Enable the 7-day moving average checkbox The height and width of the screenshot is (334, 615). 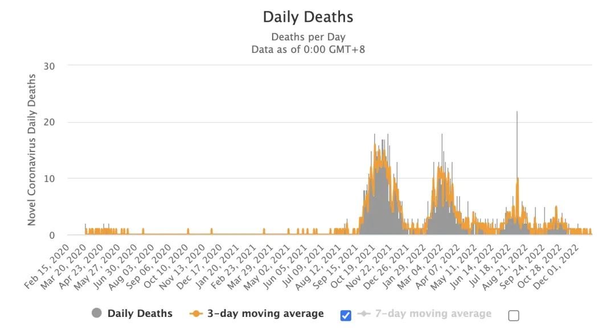(514, 315)
